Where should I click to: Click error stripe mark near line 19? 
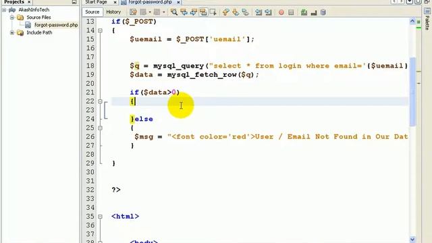(x=418, y=72)
